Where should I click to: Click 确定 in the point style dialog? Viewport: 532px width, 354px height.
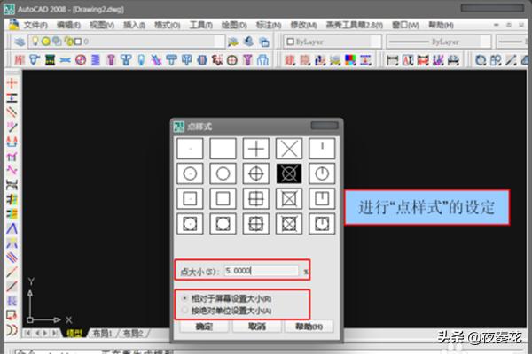point(204,327)
